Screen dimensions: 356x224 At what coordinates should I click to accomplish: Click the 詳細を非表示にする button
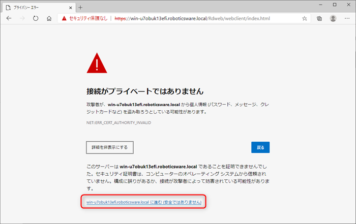110,147
